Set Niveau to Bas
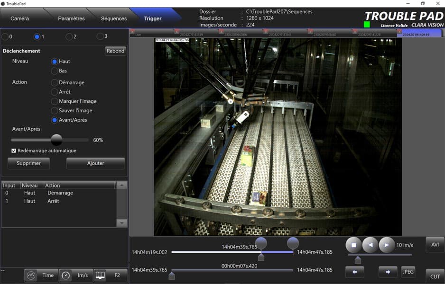The width and height of the screenshot is (445, 284). (55, 71)
